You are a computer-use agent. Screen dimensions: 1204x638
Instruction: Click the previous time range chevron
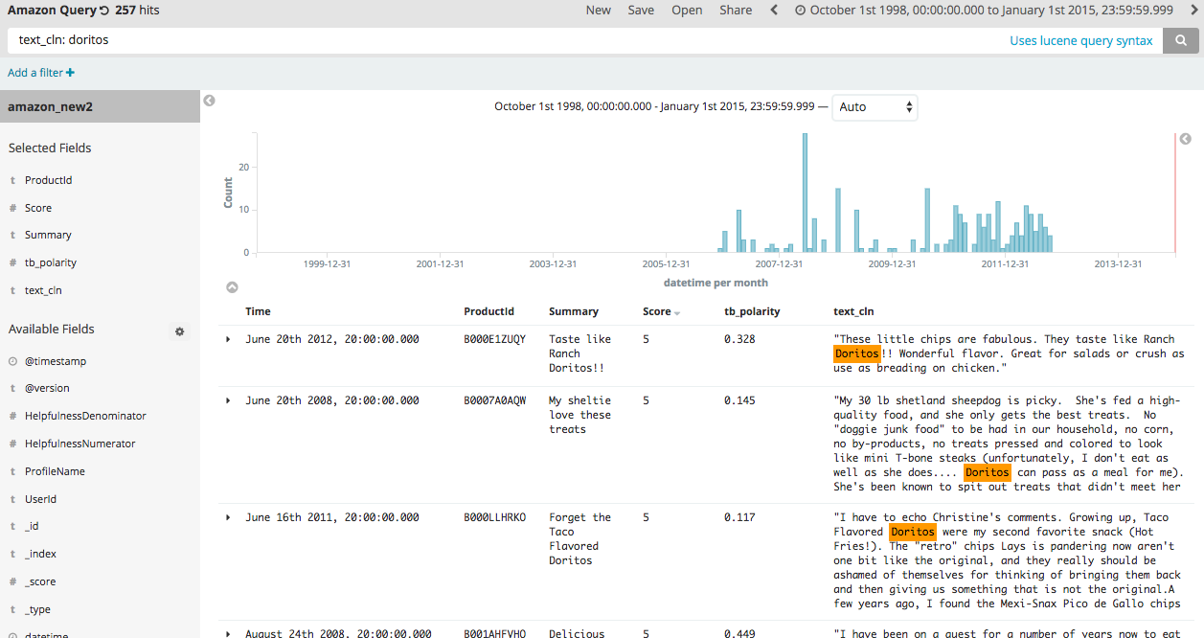[774, 11]
